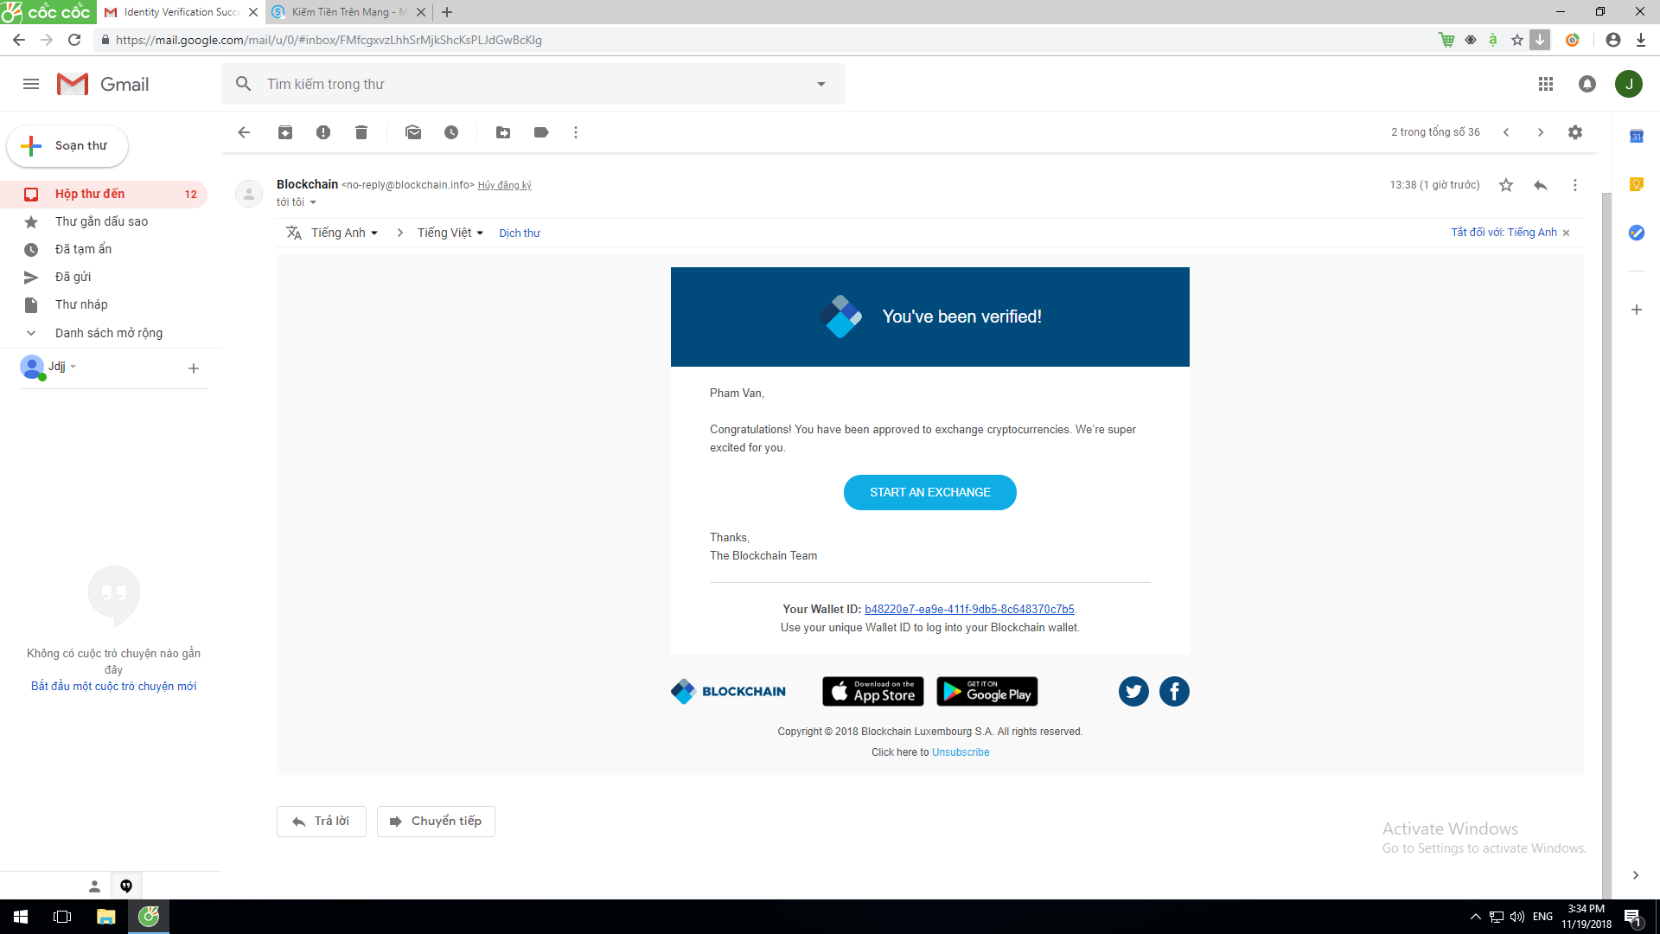Image resolution: width=1660 pixels, height=934 pixels.
Task: Report the email as spam
Action: click(x=323, y=132)
